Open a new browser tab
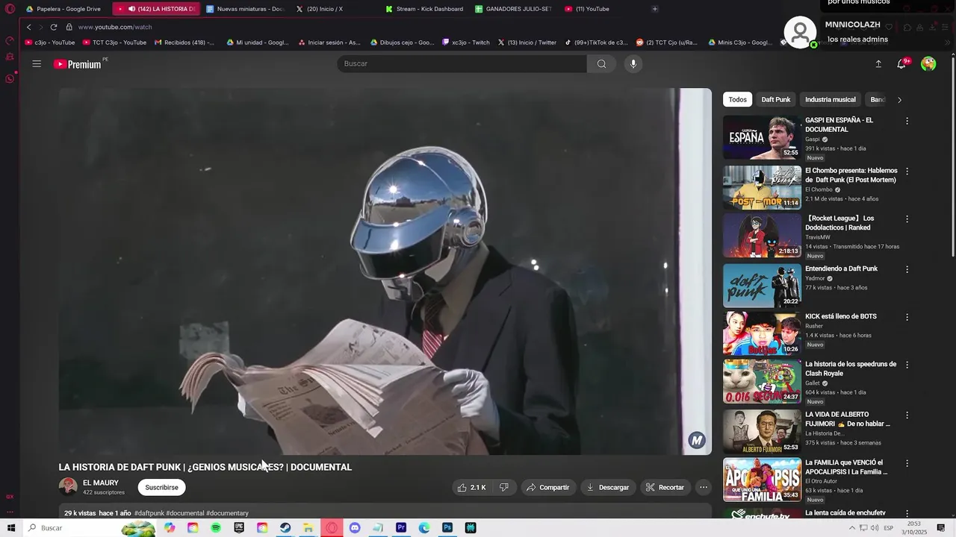The width and height of the screenshot is (956, 537). click(x=655, y=9)
